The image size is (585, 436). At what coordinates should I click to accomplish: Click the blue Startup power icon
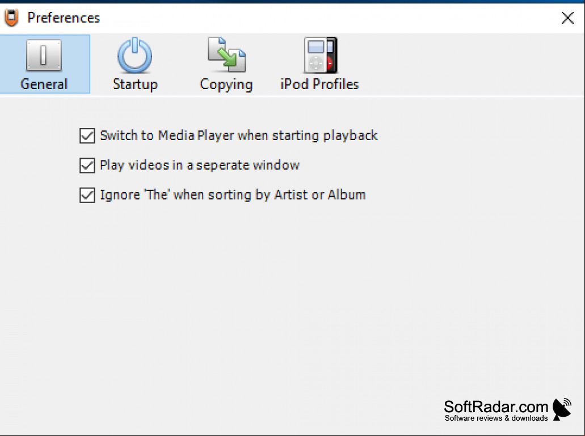(x=134, y=55)
